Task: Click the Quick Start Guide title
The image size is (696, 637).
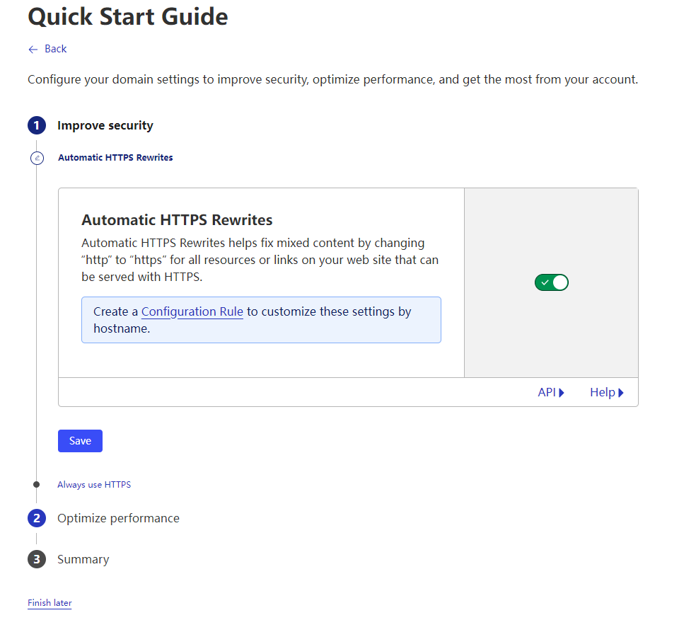Action: coord(128,17)
